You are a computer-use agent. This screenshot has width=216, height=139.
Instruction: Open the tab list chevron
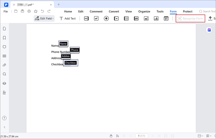(14, 5)
